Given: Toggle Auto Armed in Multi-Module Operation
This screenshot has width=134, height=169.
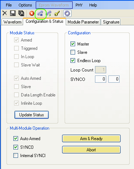Looking at the screenshot, I should click(16, 138).
